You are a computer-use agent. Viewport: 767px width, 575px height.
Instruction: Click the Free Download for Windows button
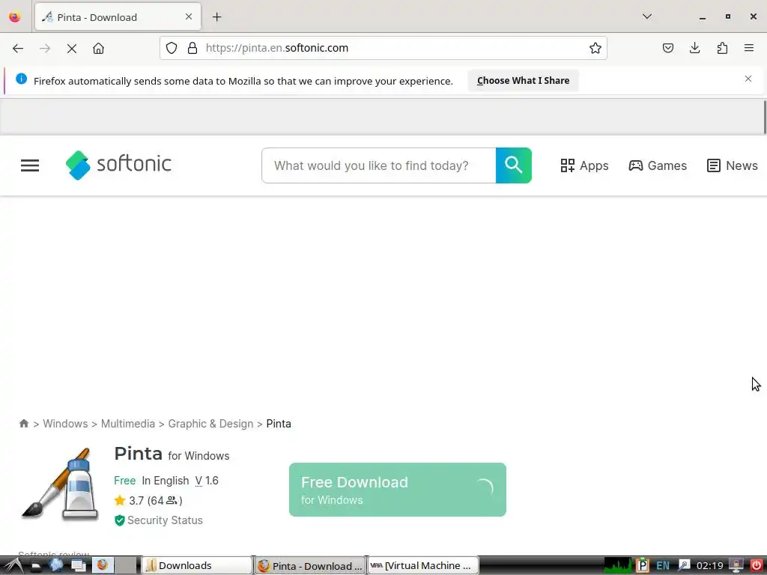coord(398,490)
